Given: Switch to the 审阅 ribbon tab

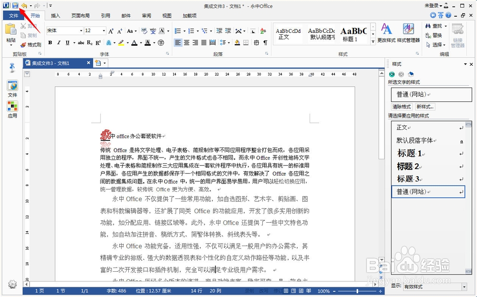Looking at the screenshot, I should (x=146, y=16).
